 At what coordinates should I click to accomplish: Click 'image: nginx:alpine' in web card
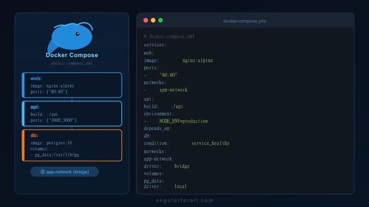(x=52, y=86)
